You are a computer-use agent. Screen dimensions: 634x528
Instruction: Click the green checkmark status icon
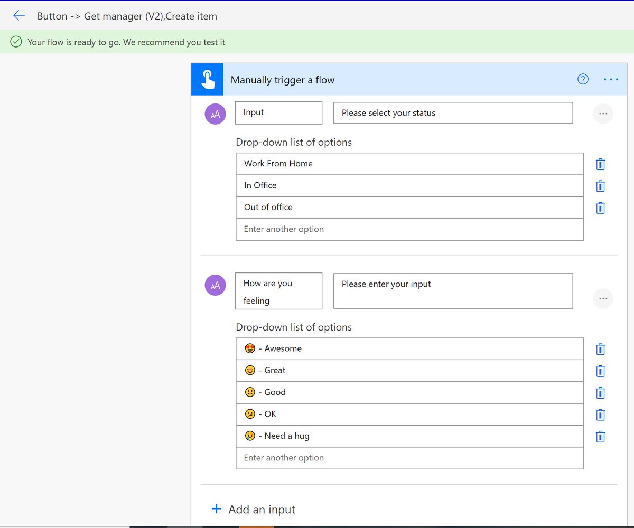(16, 42)
